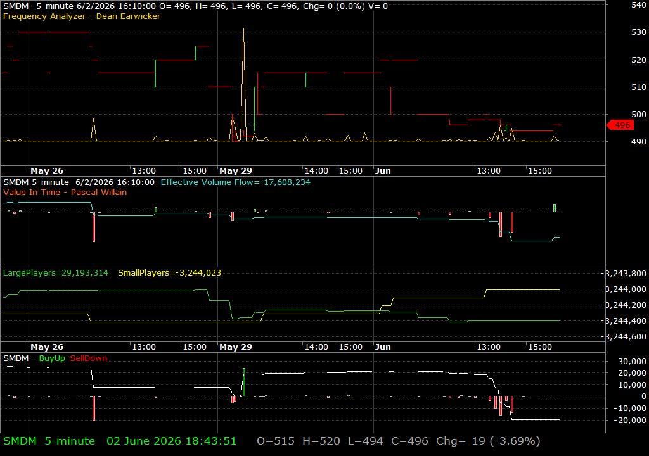
Task: Click the red "SellDown" legend word
Action: pos(89,358)
